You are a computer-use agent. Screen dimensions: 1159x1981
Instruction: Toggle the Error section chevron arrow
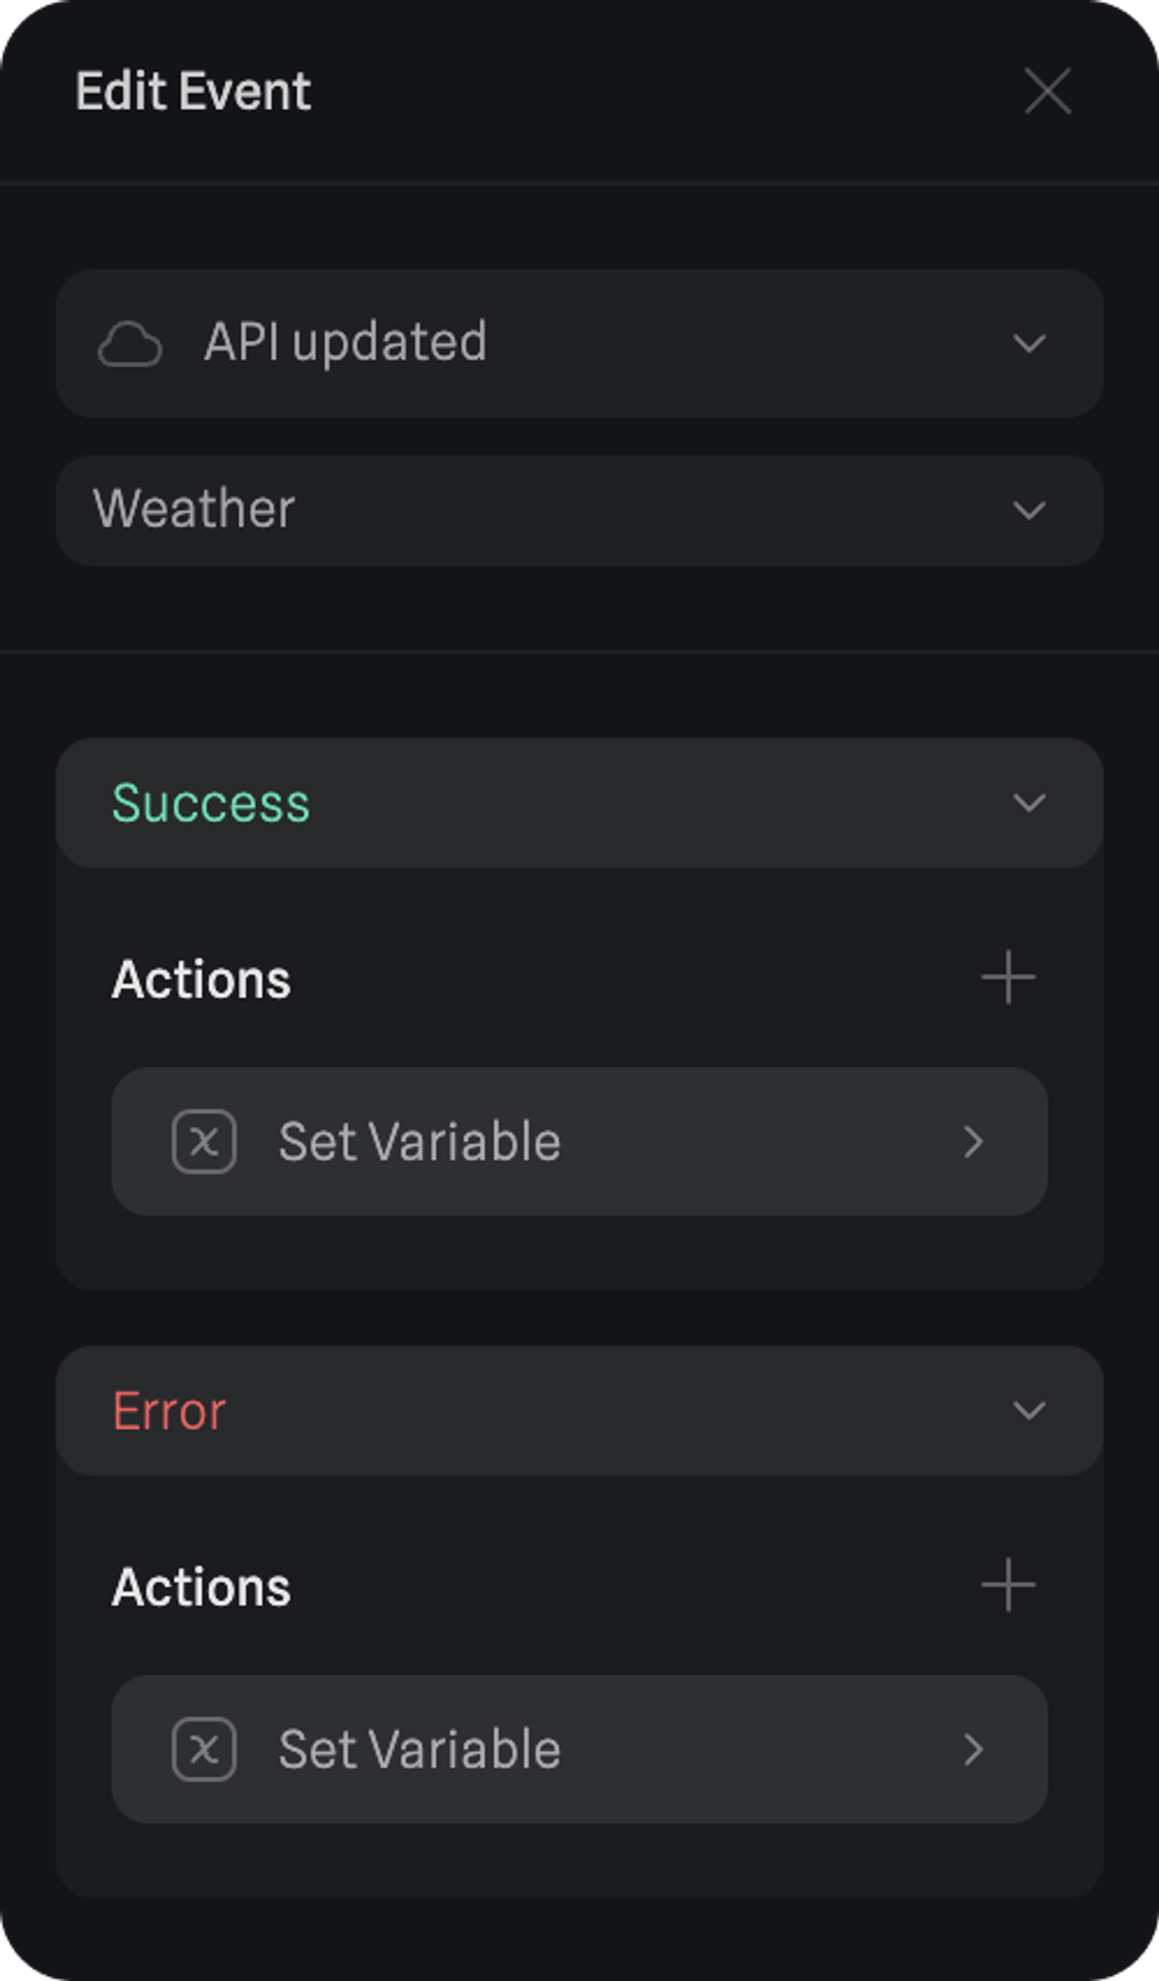1029,1410
